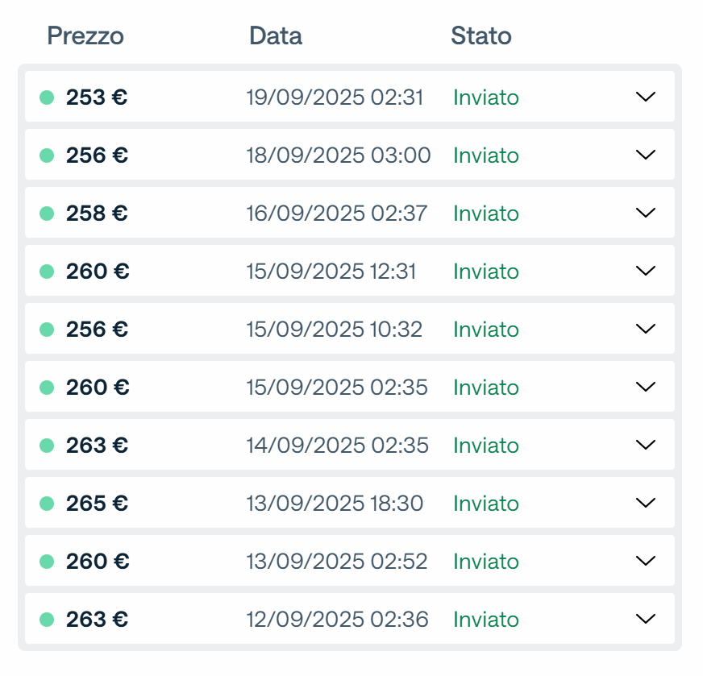
Task: Expand the 253 € row chevron
Action: (646, 97)
